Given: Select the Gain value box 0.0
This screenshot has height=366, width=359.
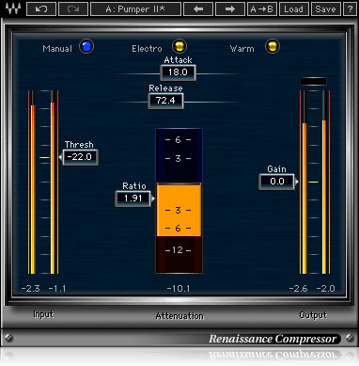Looking at the screenshot, I should [277, 182].
